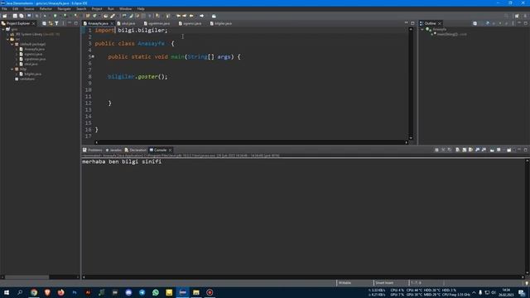Close the Console view tab
The image size is (530, 298).
click(171, 150)
